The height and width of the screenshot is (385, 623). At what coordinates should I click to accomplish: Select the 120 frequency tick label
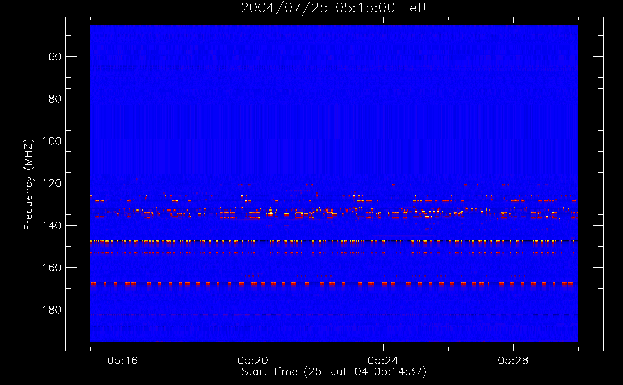pyautogui.click(x=52, y=183)
